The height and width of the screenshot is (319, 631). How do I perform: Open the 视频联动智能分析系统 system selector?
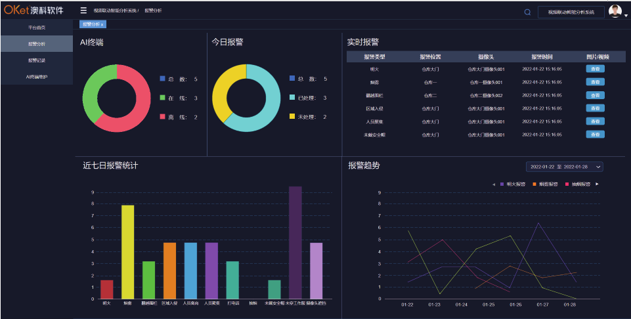571,12
